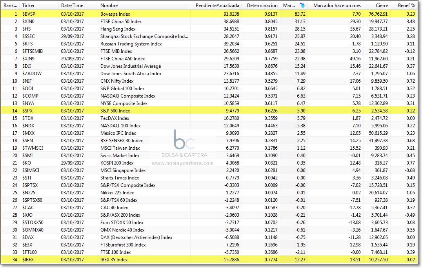Click 'FTSE China A50 Index' name
Viewport: 422px width, 268px height.
tap(123, 59)
